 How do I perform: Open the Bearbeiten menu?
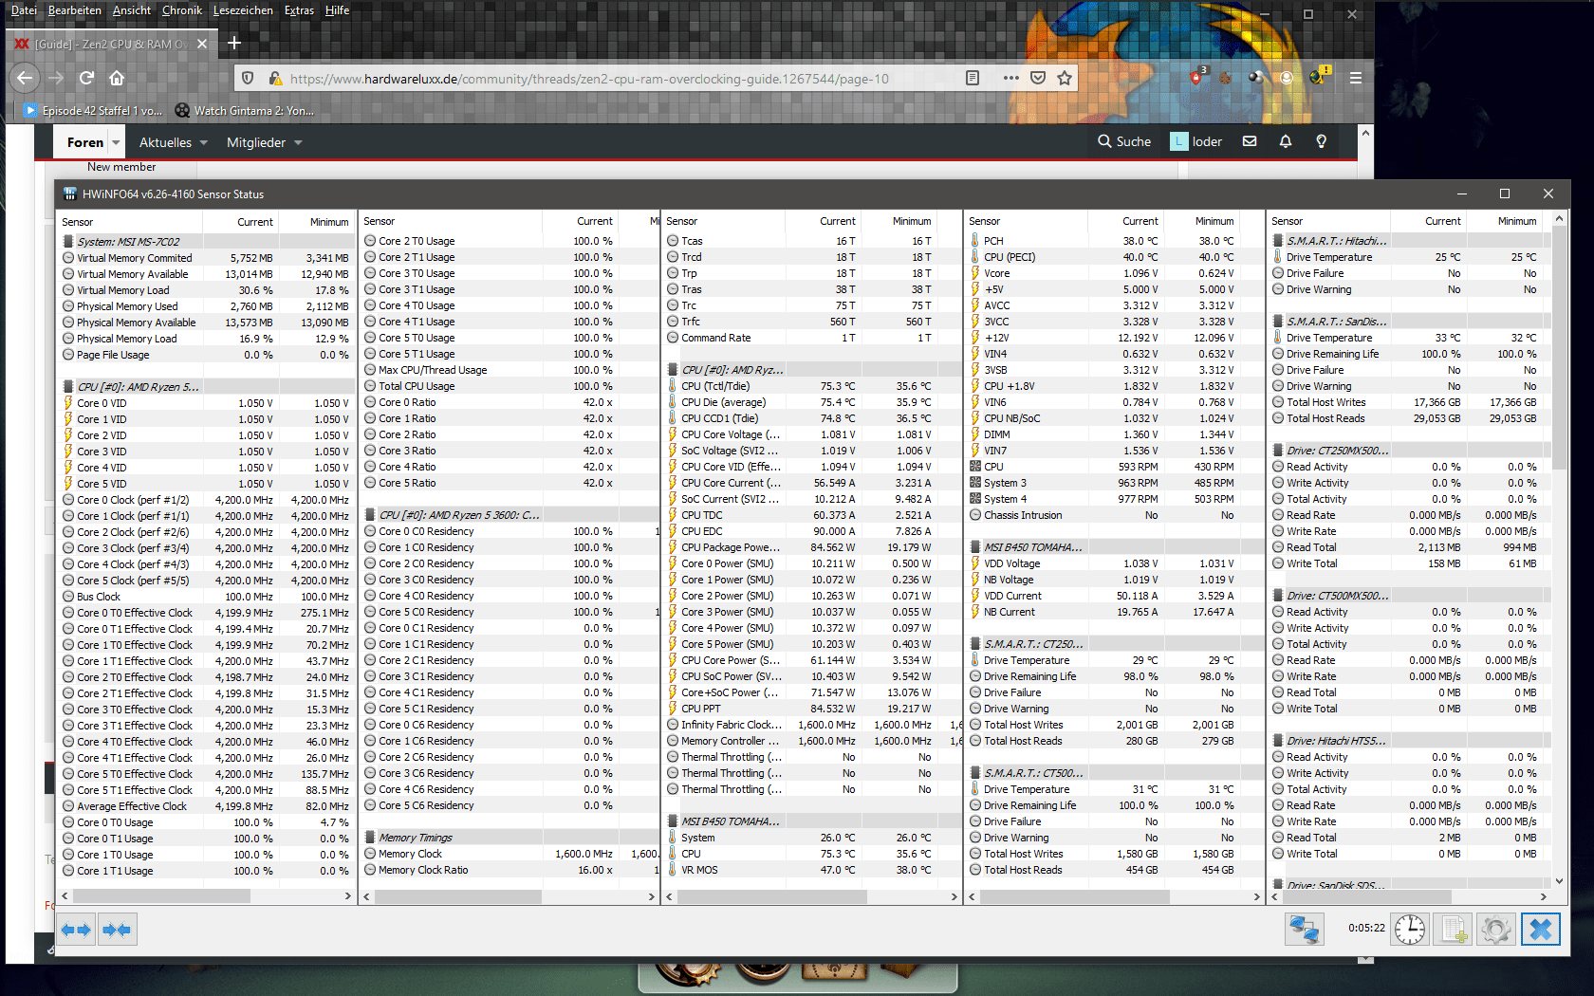(x=75, y=10)
